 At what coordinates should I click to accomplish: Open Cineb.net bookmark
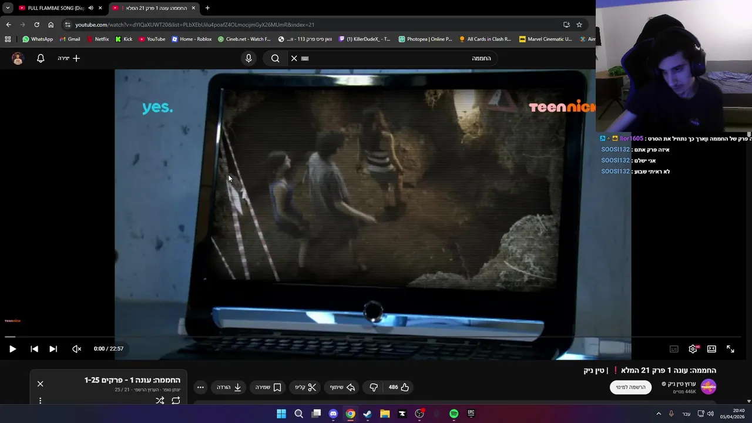244,39
